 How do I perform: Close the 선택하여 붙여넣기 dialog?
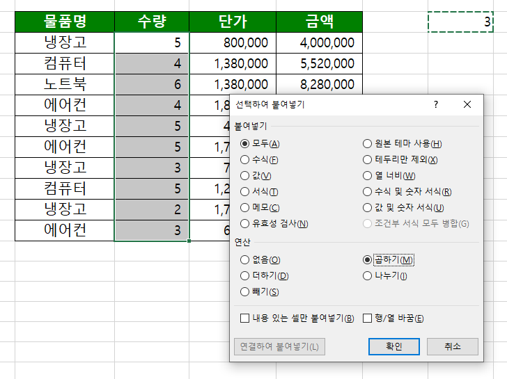(467, 104)
